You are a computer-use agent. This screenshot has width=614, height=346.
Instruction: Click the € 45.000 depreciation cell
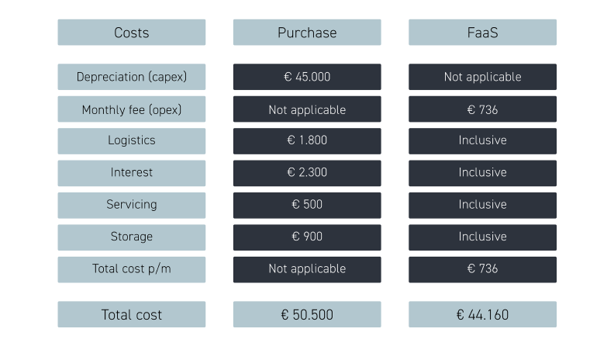click(x=307, y=77)
